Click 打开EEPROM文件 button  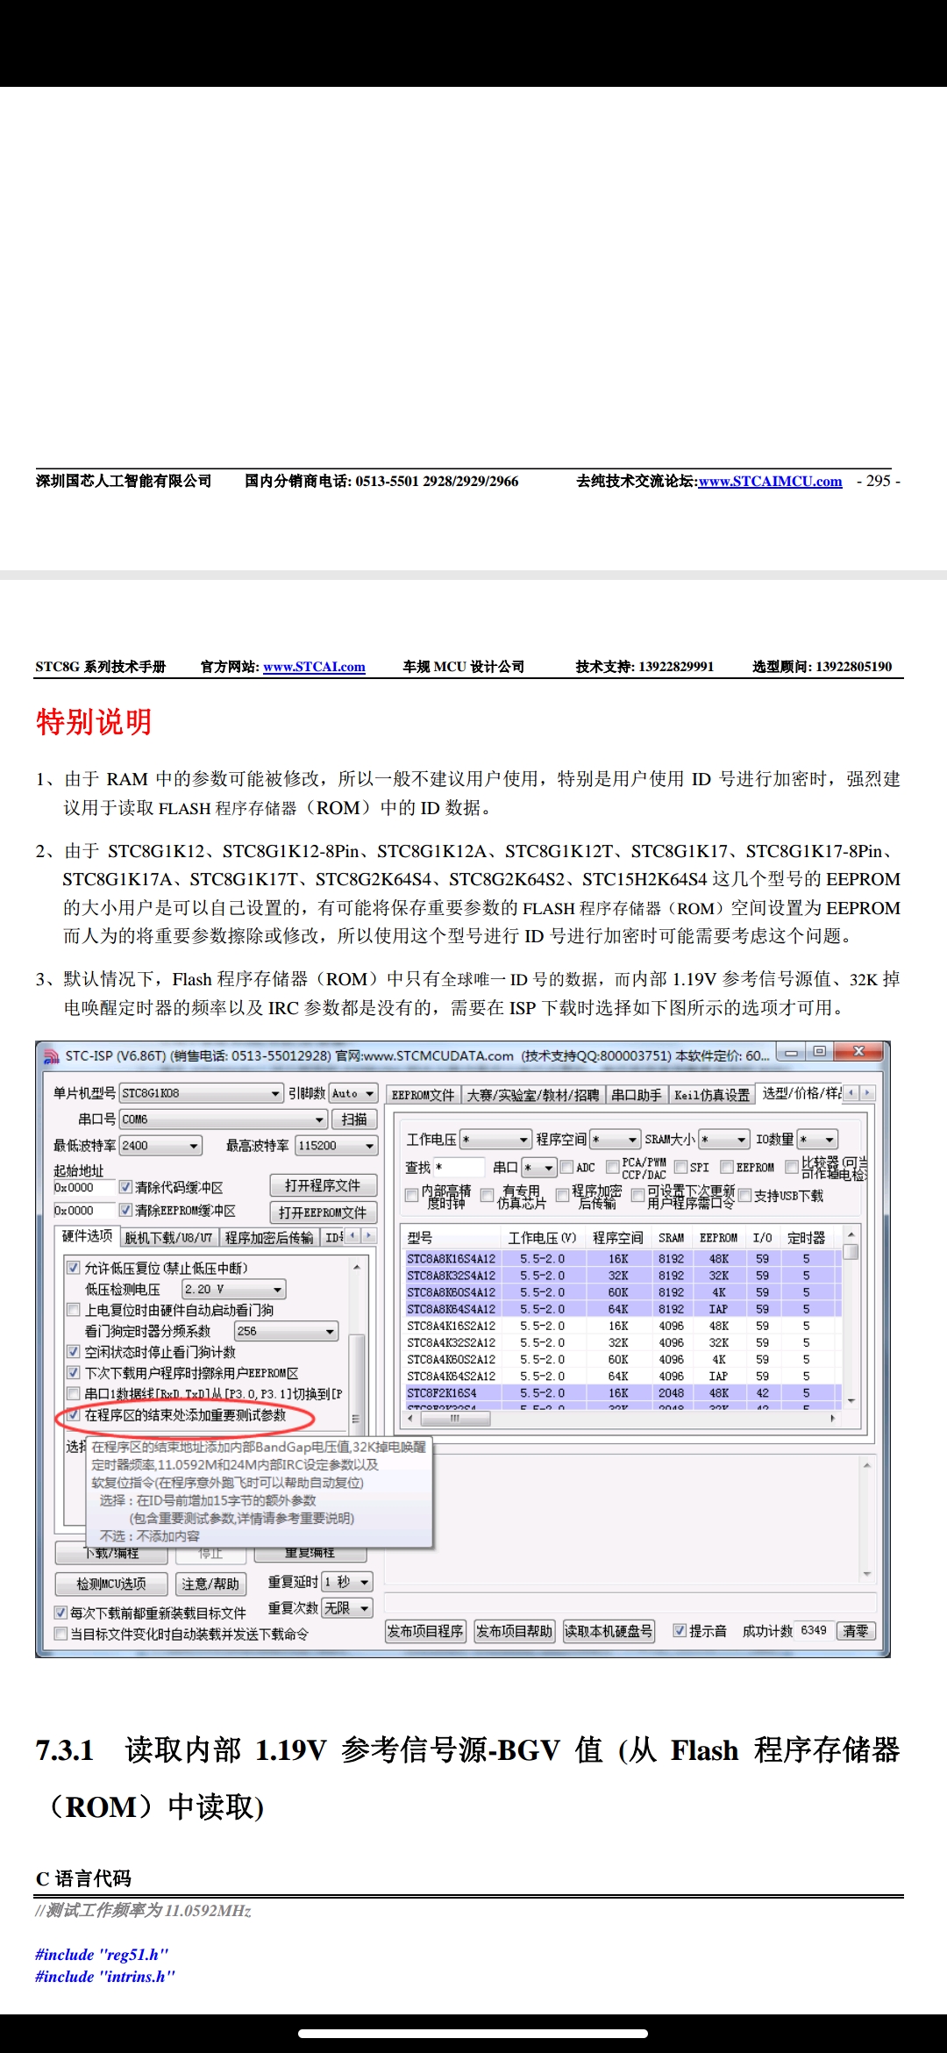coord(323,1212)
